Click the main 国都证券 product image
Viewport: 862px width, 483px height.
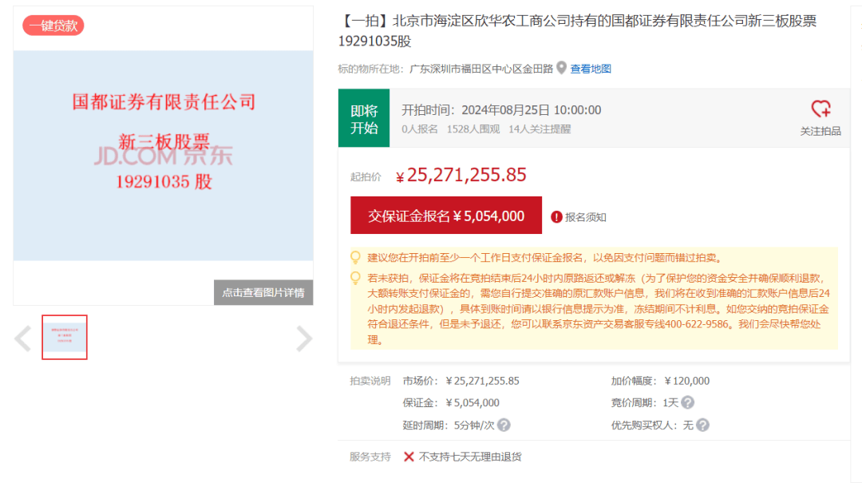[x=164, y=156]
